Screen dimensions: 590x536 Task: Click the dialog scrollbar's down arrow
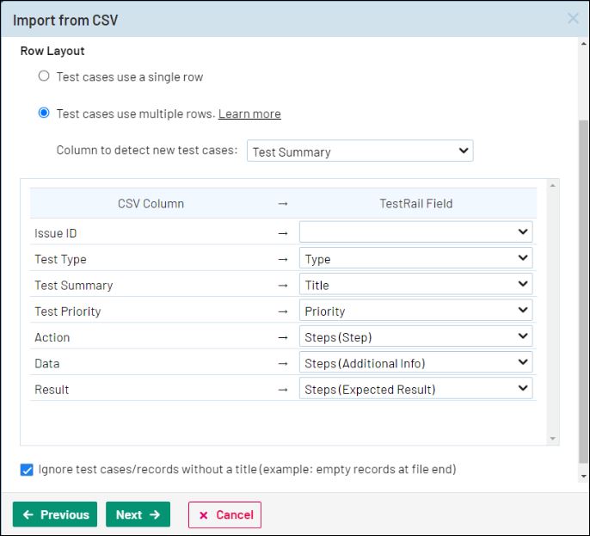pyautogui.click(x=584, y=476)
